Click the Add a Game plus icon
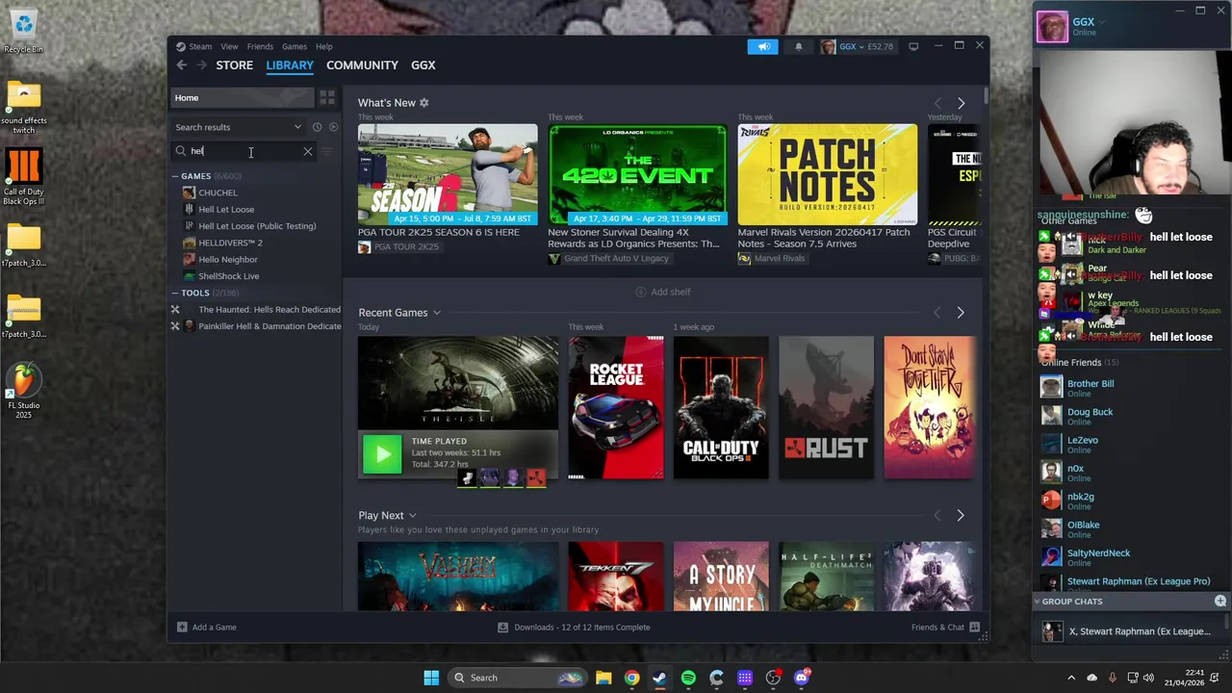The image size is (1232, 693). click(x=182, y=627)
